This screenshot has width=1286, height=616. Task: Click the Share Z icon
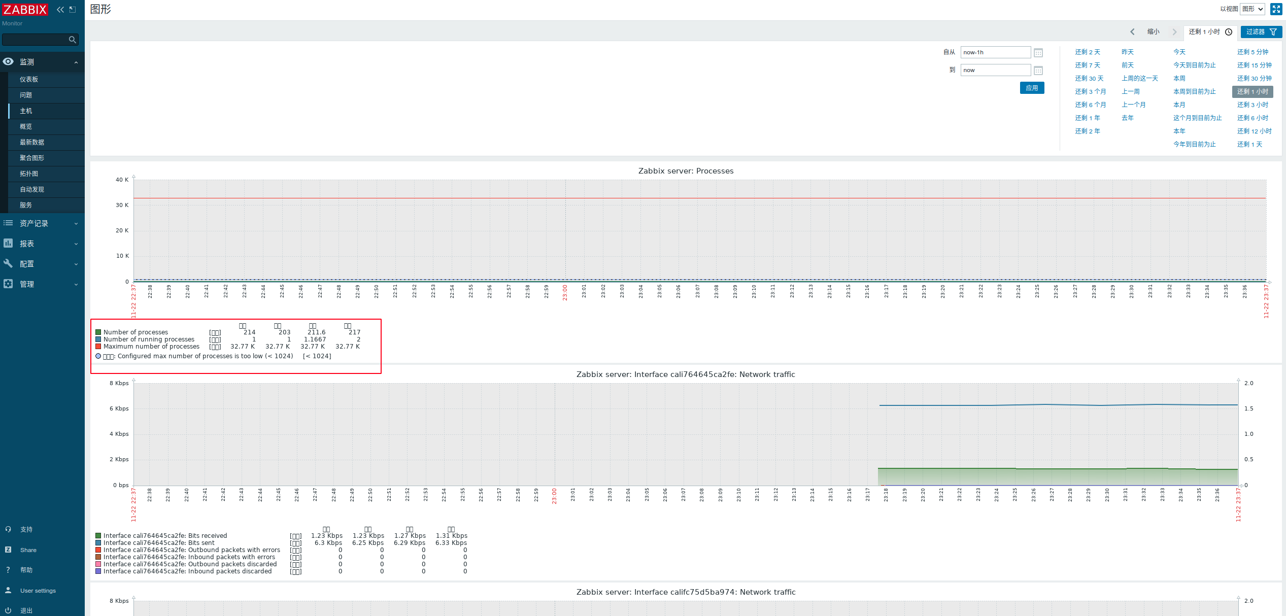click(x=8, y=550)
